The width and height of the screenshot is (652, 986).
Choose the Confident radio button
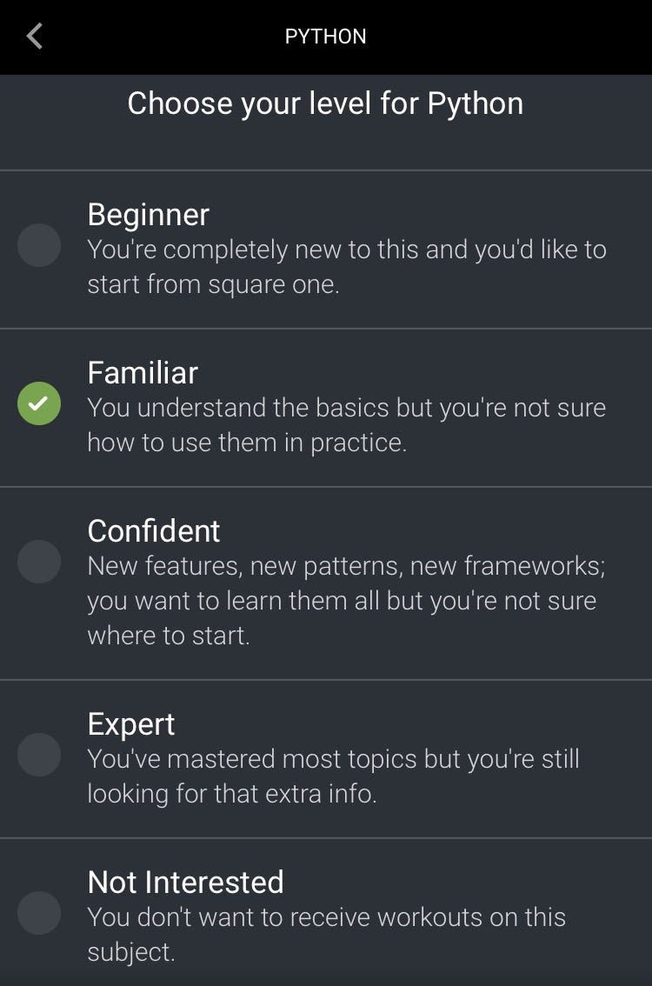tap(39, 561)
